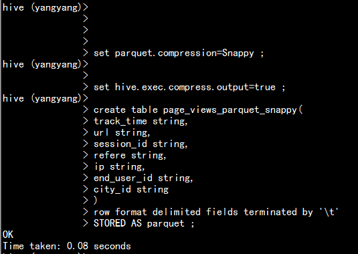
Task: Click the word 'true' in compress output setting
Action: pyautogui.click(x=265, y=87)
